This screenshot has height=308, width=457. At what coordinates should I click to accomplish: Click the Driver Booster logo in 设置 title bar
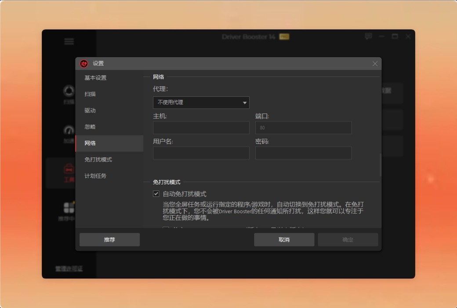point(84,63)
